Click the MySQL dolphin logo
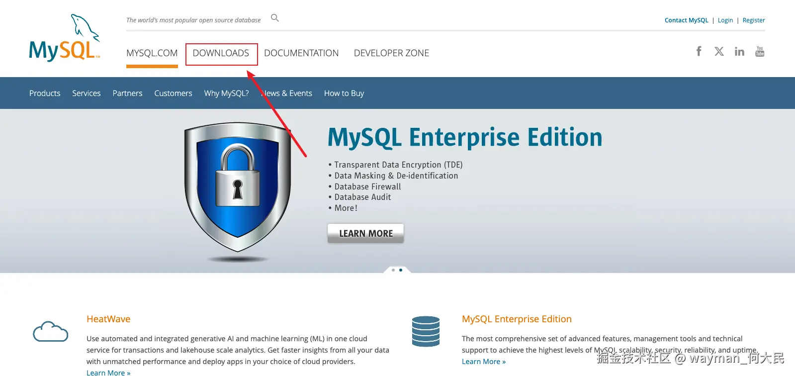 tap(65, 38)
